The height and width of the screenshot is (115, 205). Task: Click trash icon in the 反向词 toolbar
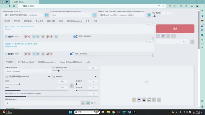tap(51, 54)
